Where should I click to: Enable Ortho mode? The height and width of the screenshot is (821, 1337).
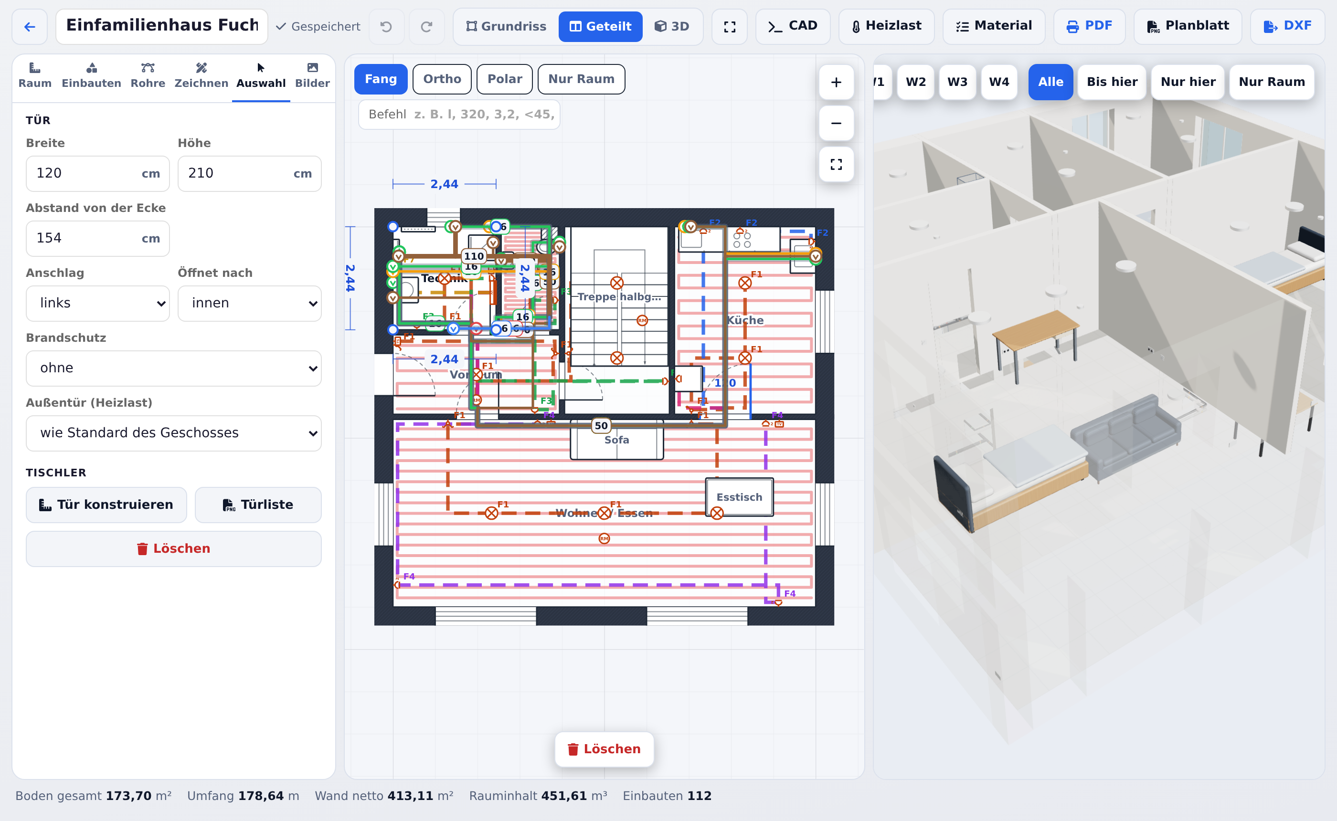point(442,79)
